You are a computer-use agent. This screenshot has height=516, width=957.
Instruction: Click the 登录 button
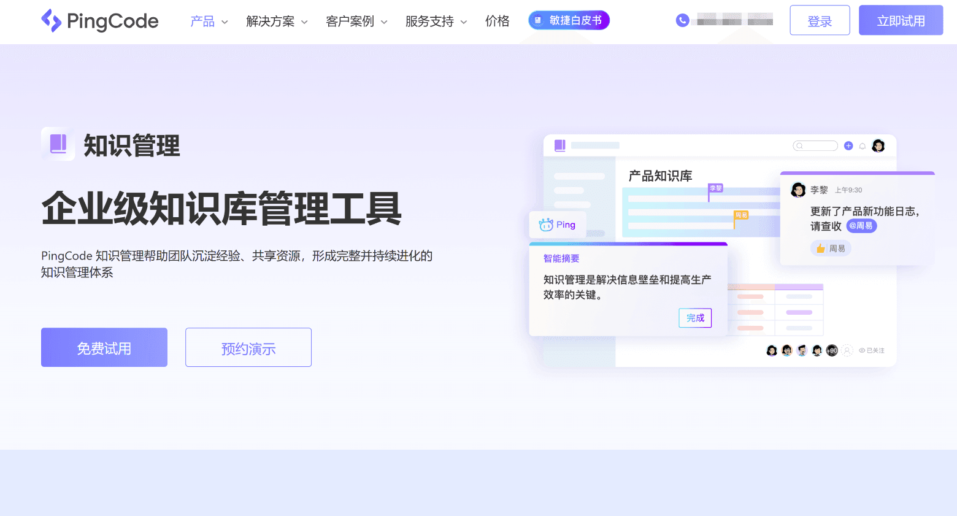(x=820, y=20)
